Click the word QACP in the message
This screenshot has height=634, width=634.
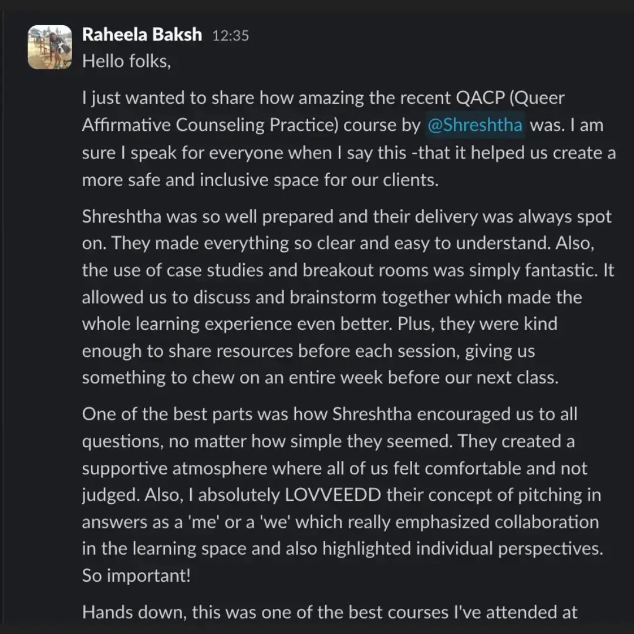[480, 98]
